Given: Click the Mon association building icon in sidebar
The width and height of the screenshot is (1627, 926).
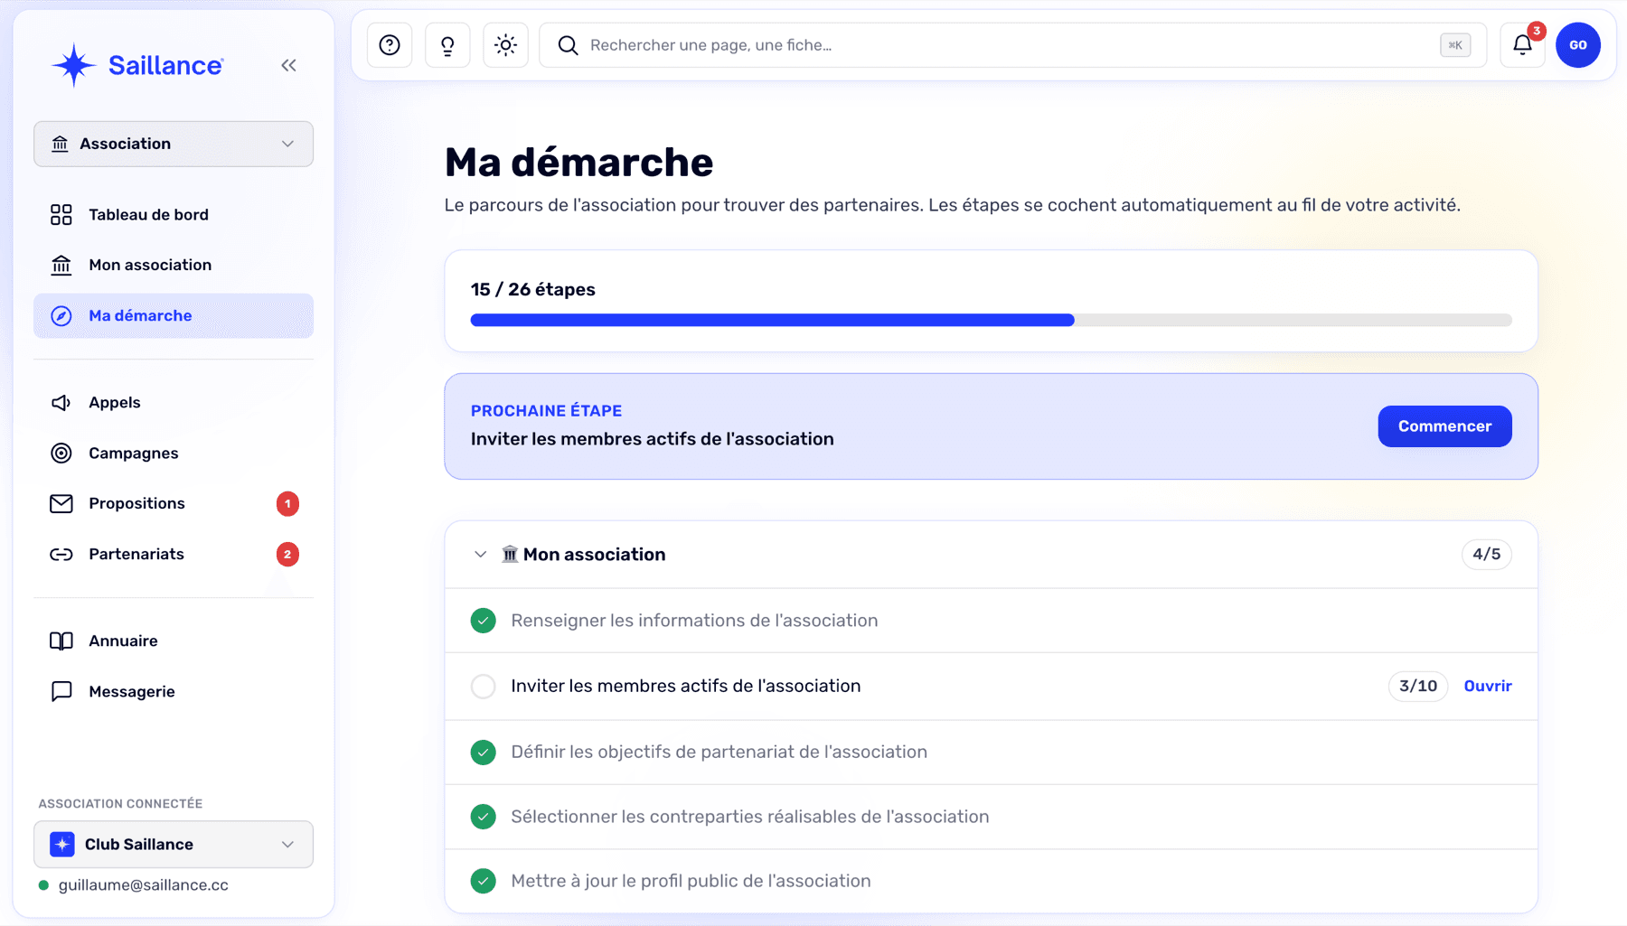Looking at the screenshot, I should (61, 265).
